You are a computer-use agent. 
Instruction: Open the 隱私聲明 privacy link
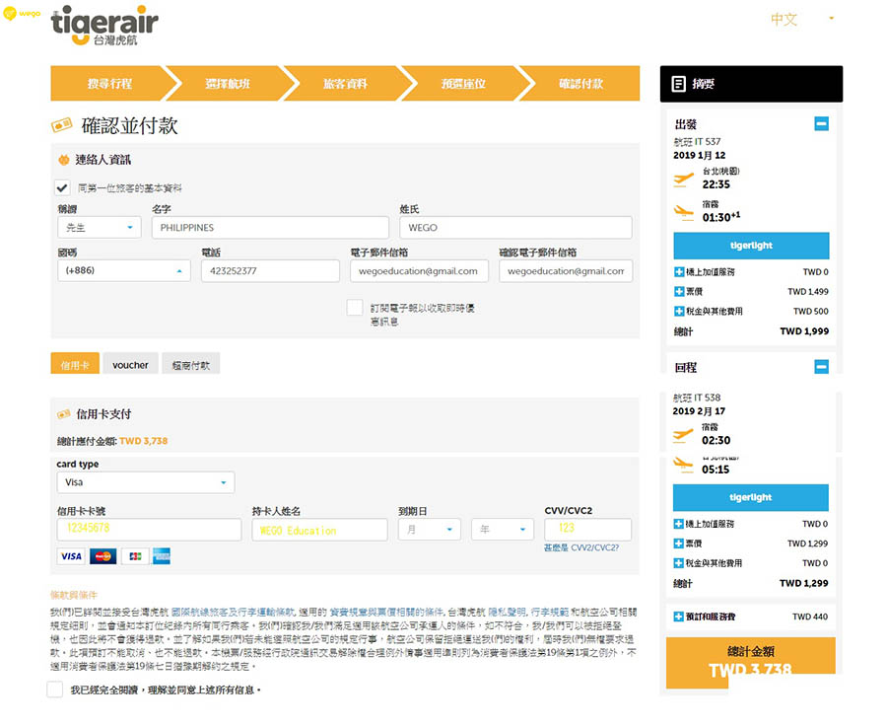tap(507, 613)
